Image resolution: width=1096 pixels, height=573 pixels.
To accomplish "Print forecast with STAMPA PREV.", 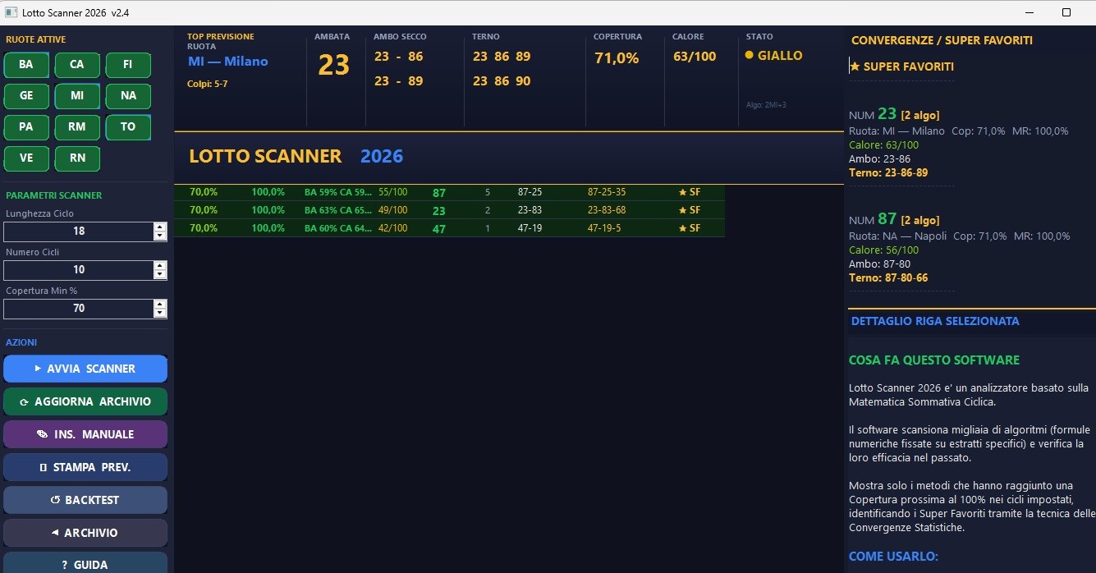I will 85,467.
